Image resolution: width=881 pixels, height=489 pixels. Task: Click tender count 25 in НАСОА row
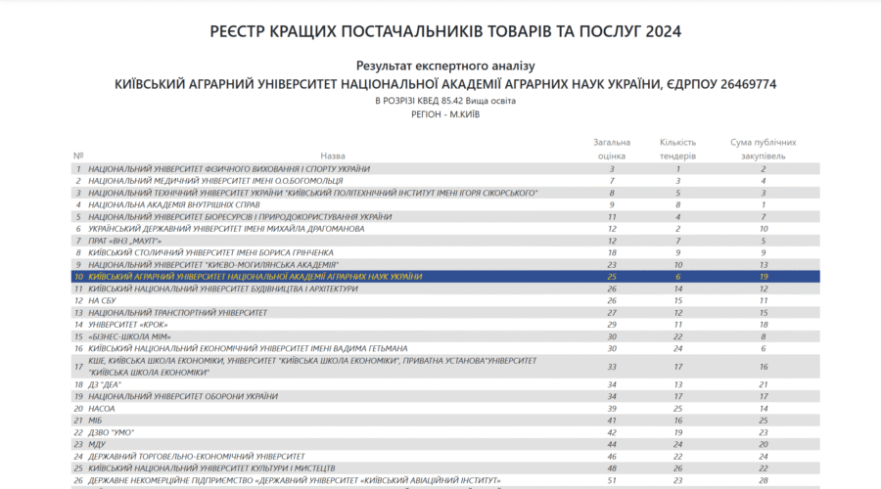678,409
